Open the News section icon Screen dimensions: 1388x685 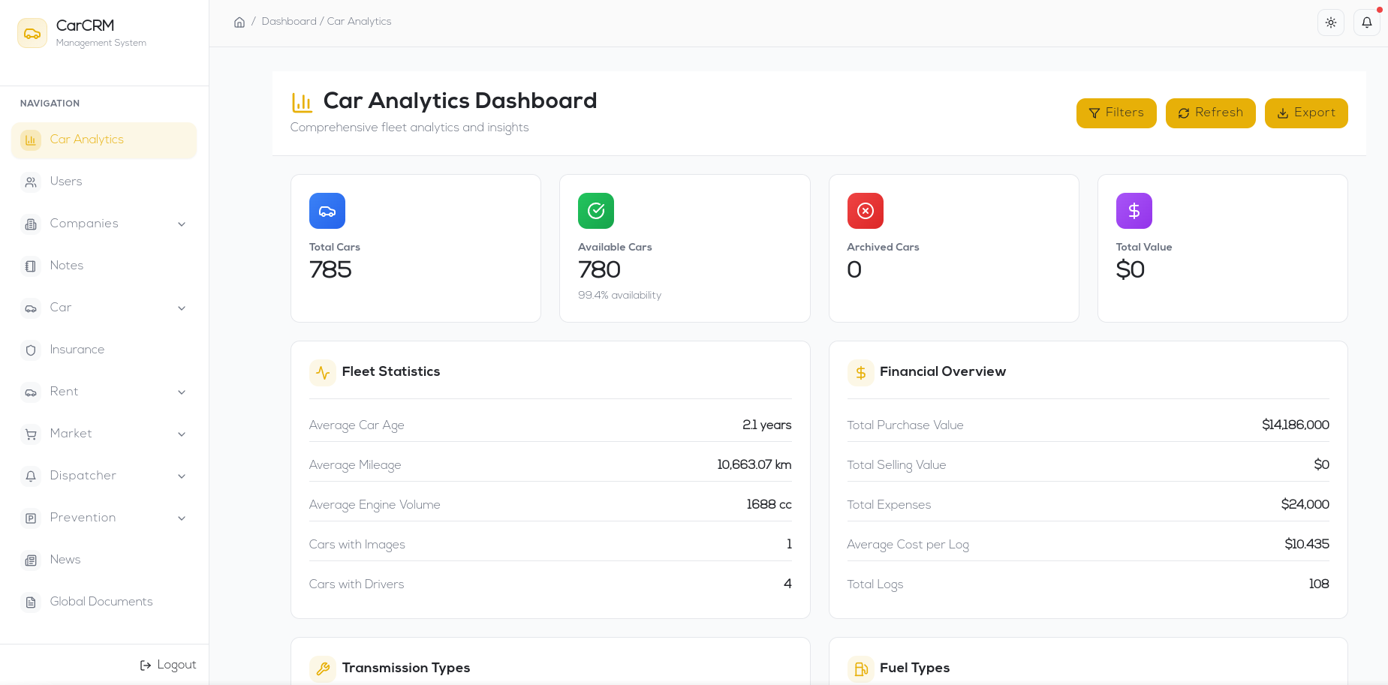(30, 560)
